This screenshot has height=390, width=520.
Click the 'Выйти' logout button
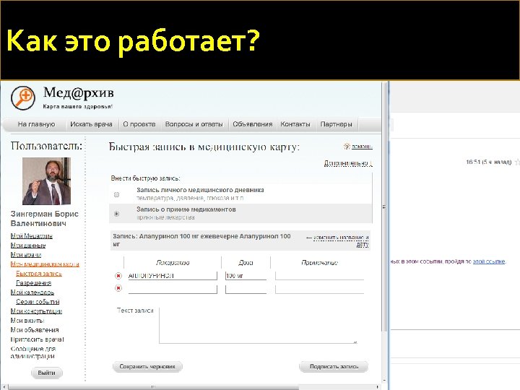[x=46, y=373]
